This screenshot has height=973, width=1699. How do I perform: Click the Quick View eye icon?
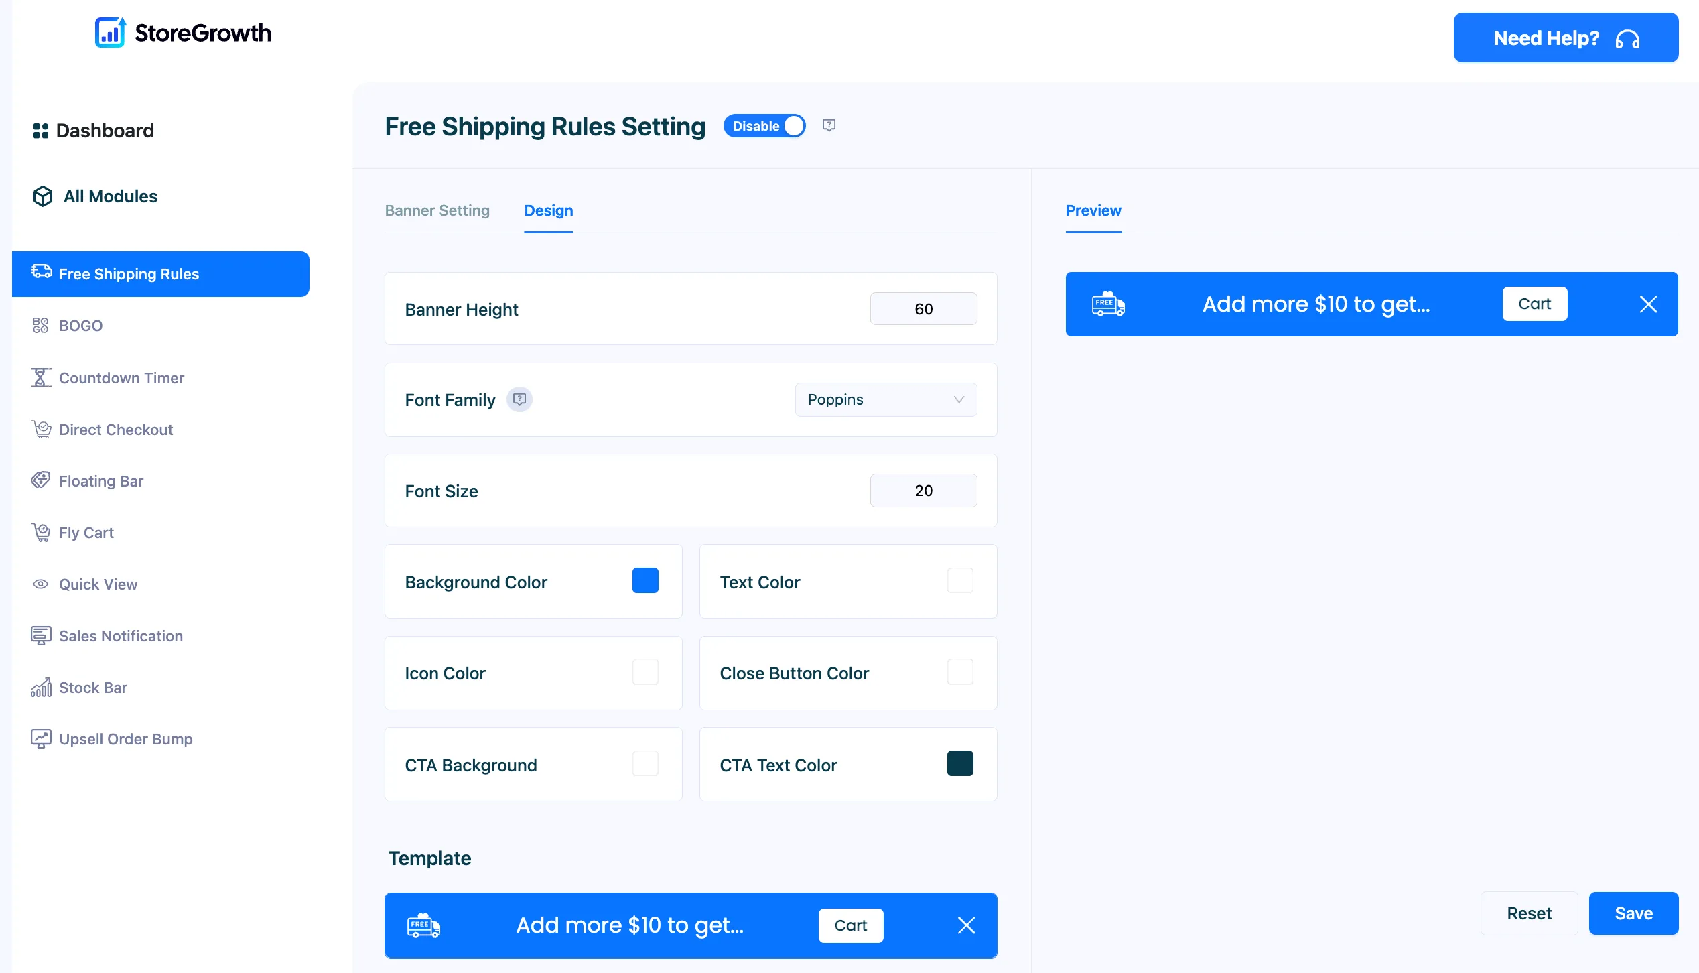click(40, 584)
